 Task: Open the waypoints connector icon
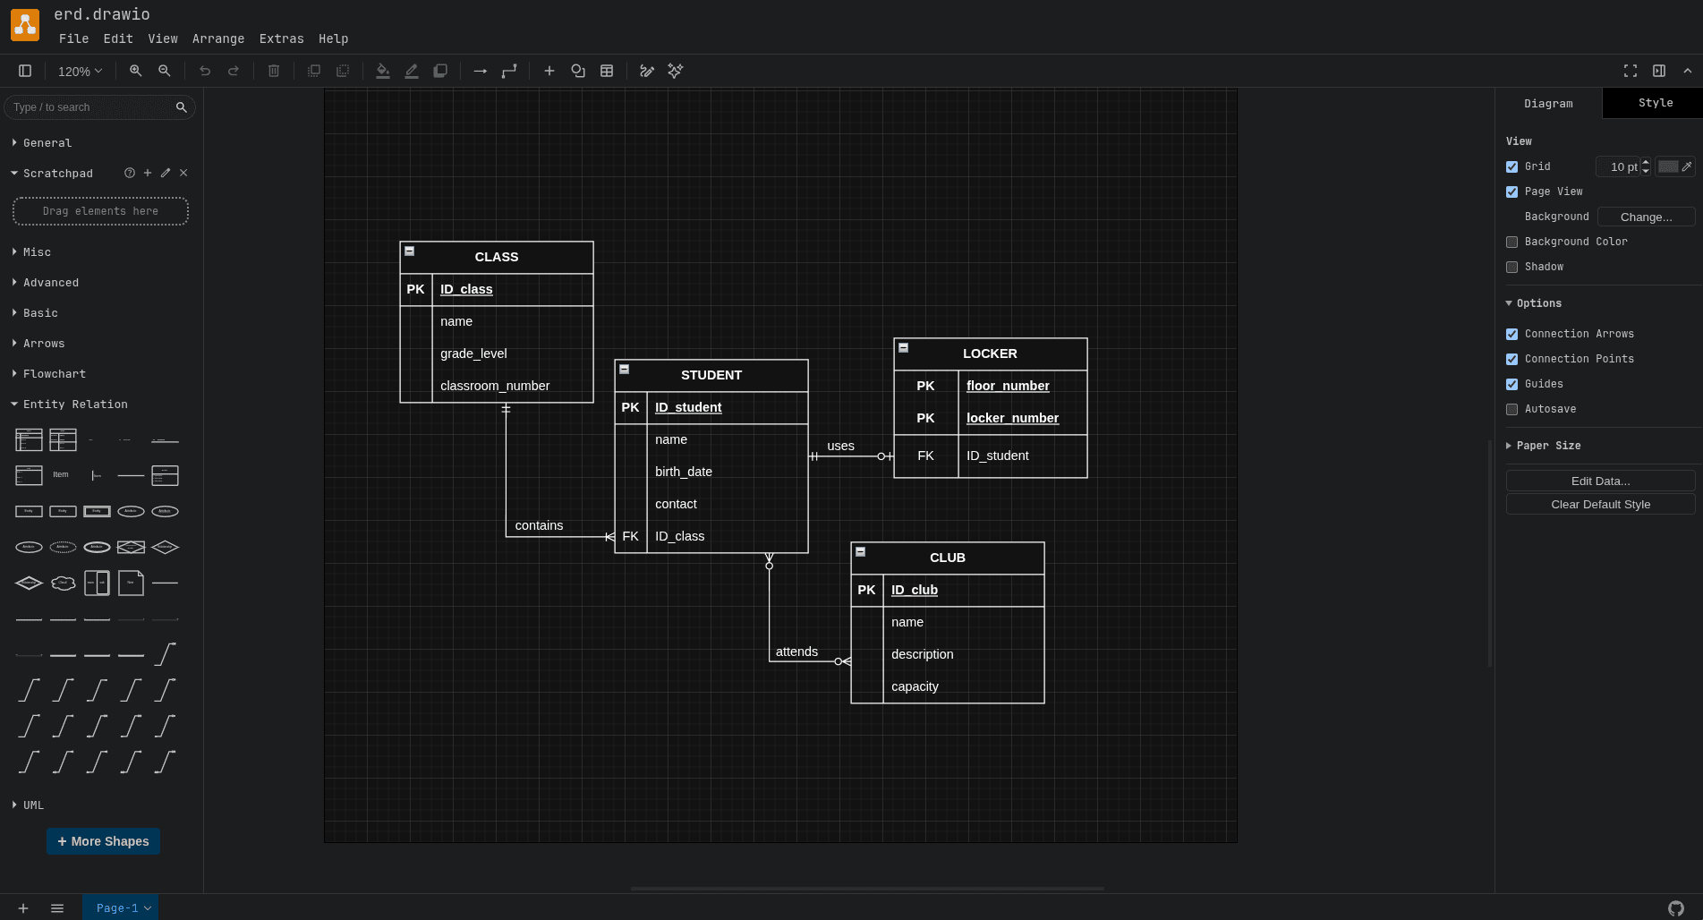click(x=509, y=71)
